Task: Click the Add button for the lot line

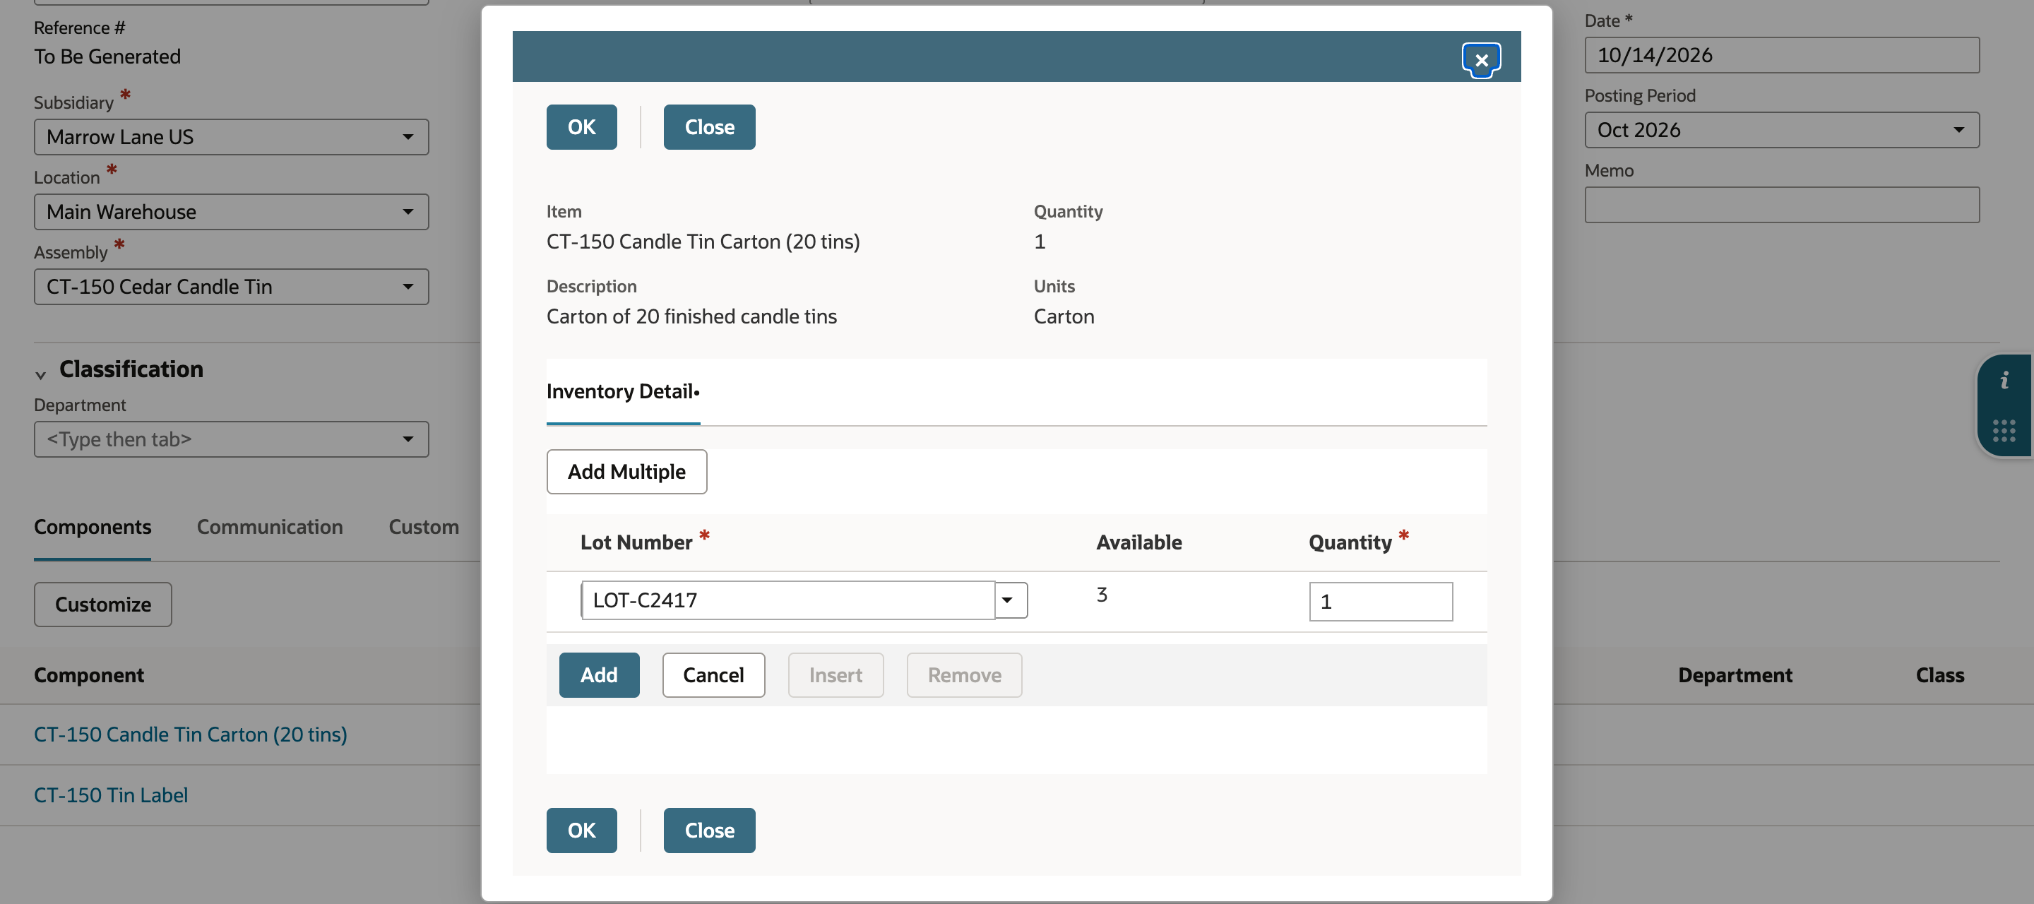Action: pyautogui.click(x=600, y=675)
